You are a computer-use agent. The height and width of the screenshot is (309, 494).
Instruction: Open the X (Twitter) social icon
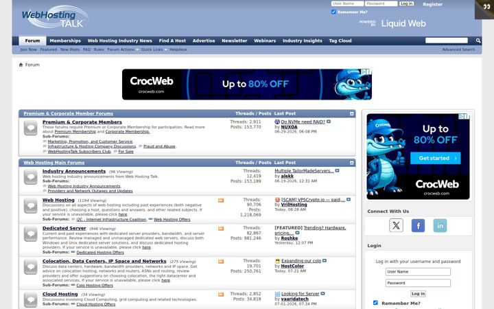[396, 225]
